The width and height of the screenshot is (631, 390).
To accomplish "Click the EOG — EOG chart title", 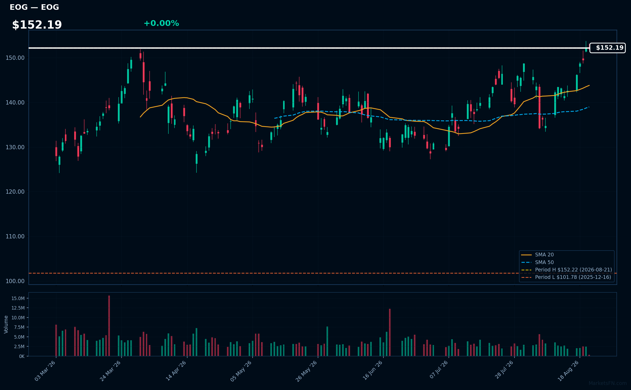I will 34,7.
